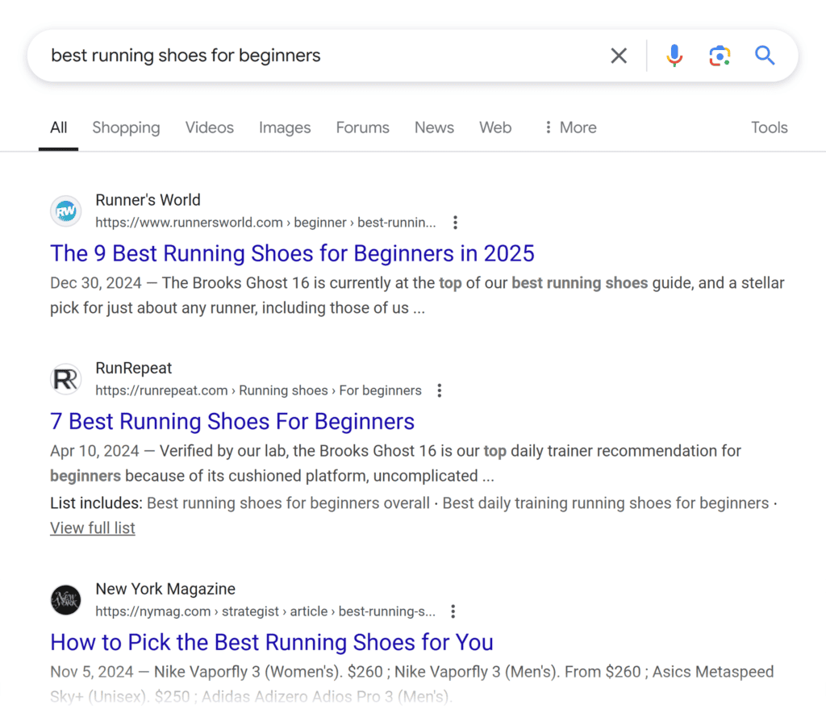Select the RunRepeat site favicon
This screenshot has height=709, width=826.
65,378
